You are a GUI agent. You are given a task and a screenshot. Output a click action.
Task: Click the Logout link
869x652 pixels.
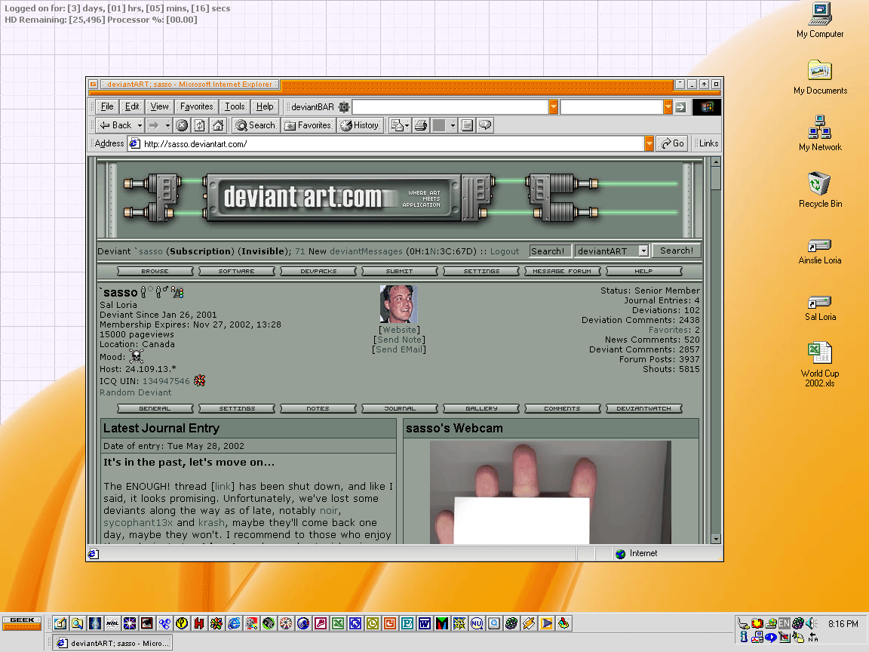505,251
